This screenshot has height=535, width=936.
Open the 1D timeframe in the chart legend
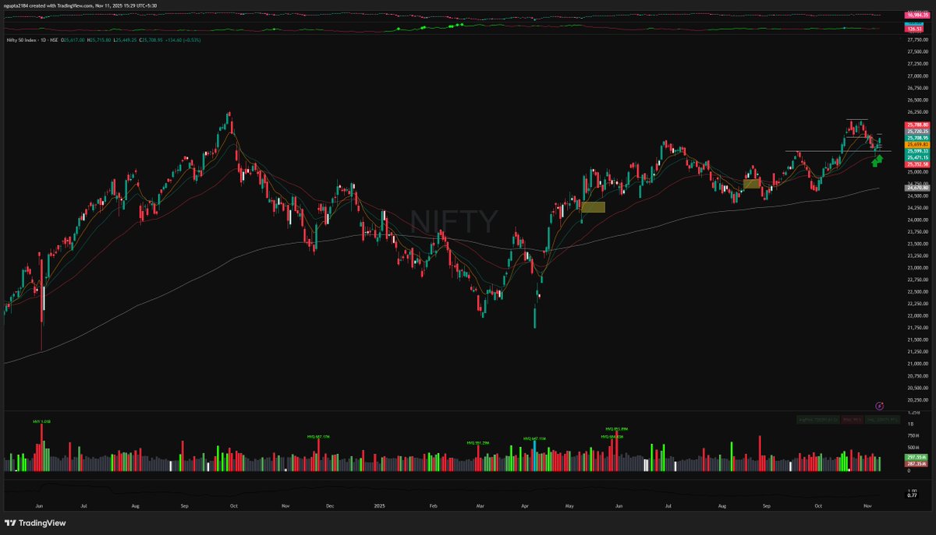tap(43, 39)
